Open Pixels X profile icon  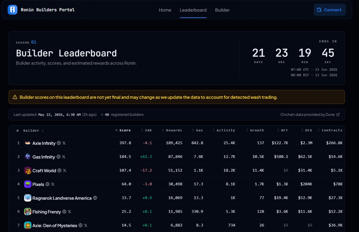tap(53, 184)
